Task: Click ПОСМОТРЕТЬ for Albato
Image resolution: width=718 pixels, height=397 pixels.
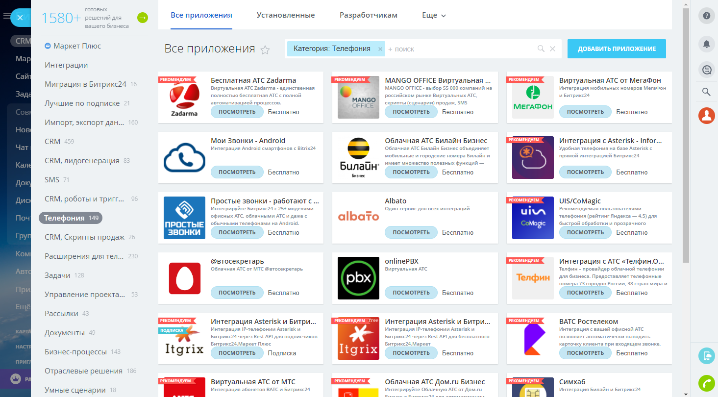Action: pyautogui.click(x=411, y=232)
